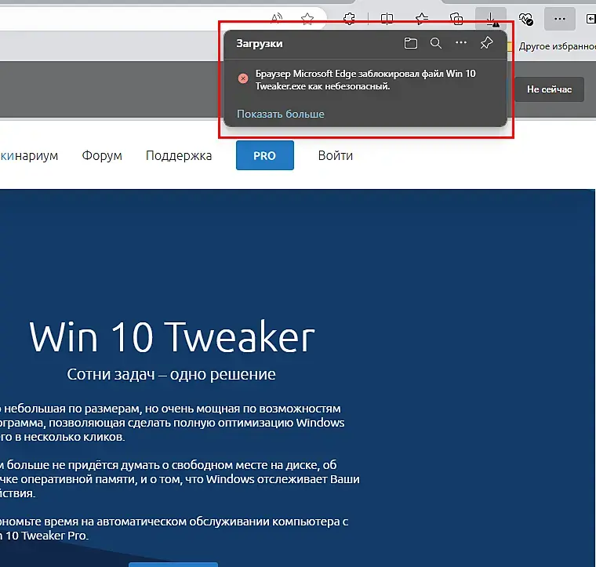Search downloads magnifier icon

[x=435, y=43]
